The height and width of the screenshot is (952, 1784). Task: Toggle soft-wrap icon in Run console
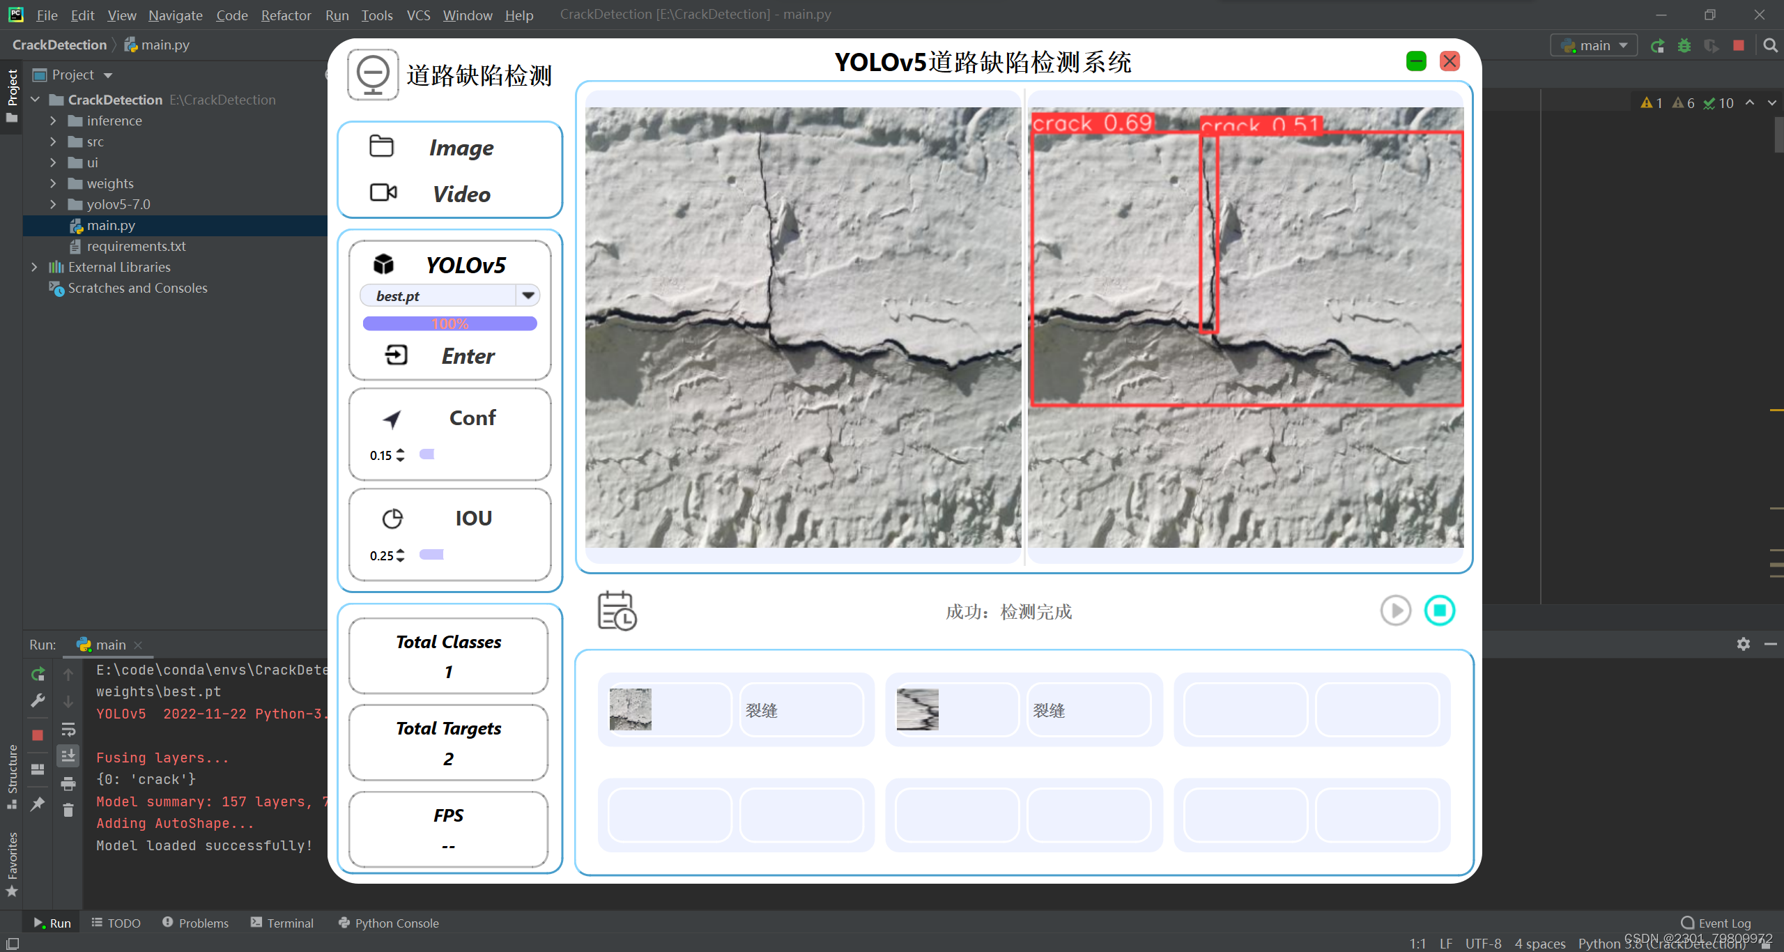pyautogui.click(x=68, y=730)
